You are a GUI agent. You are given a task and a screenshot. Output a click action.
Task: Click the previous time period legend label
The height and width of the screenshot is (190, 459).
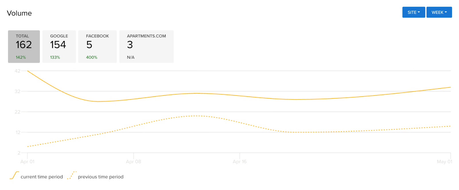101,177
